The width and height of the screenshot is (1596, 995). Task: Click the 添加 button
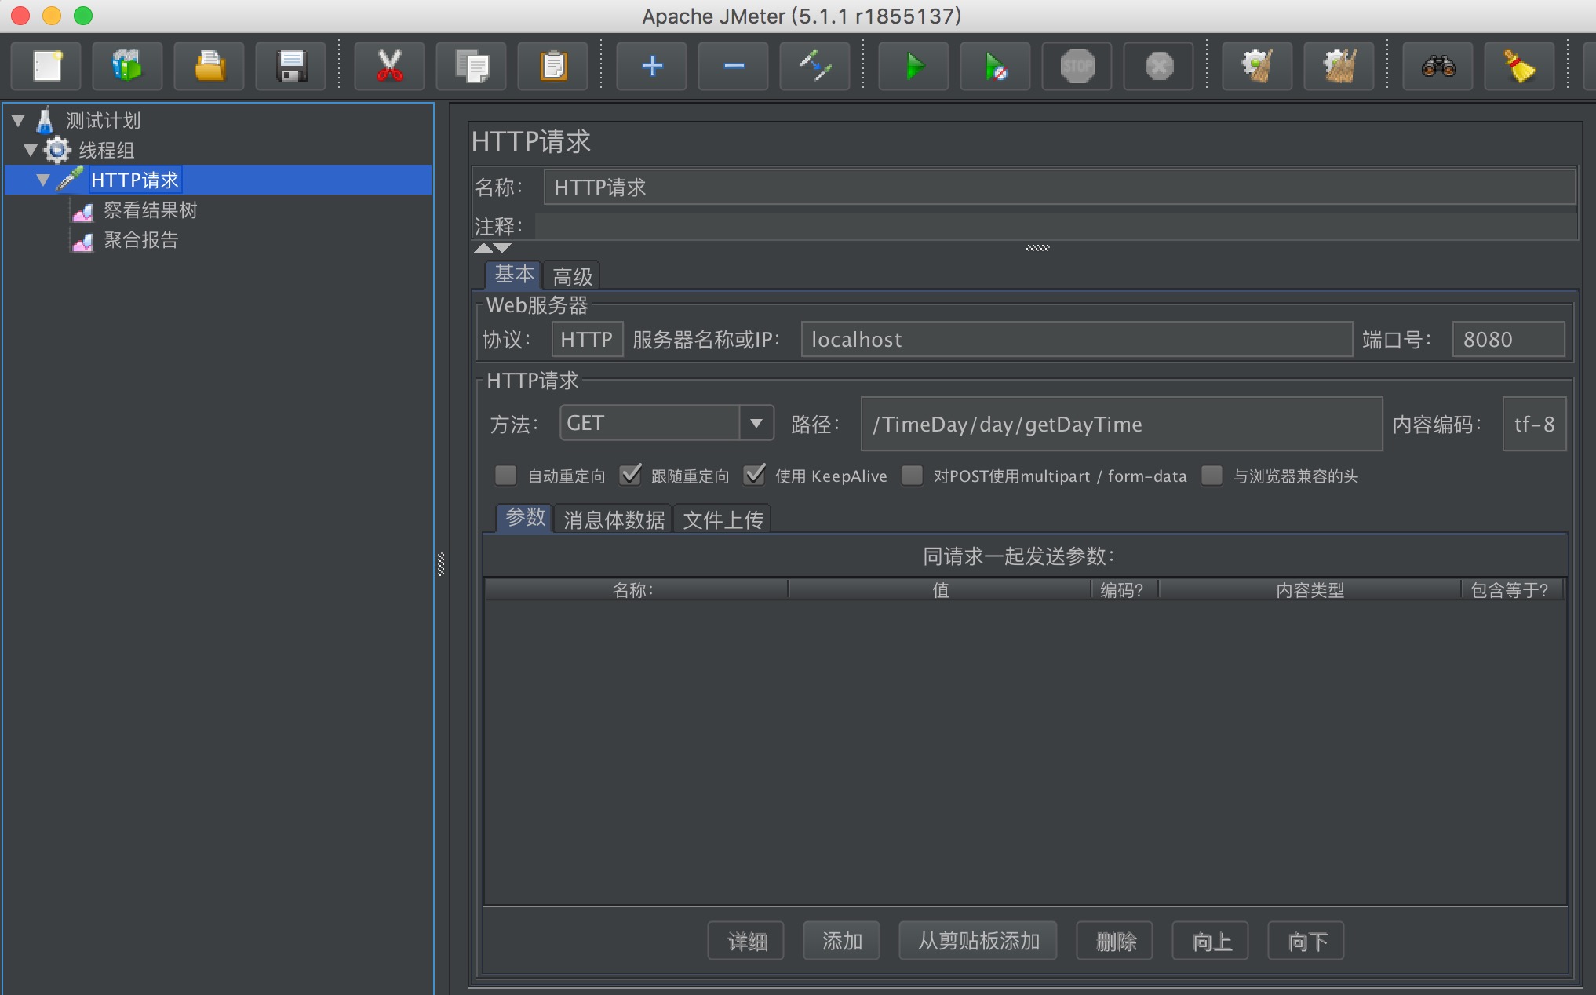pyautogui.click(x=842, y=941)
